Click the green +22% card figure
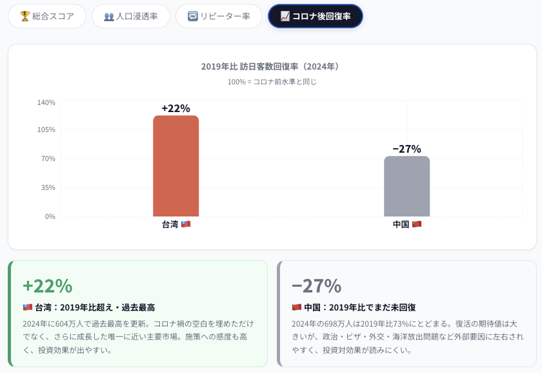 coord(47,285)
